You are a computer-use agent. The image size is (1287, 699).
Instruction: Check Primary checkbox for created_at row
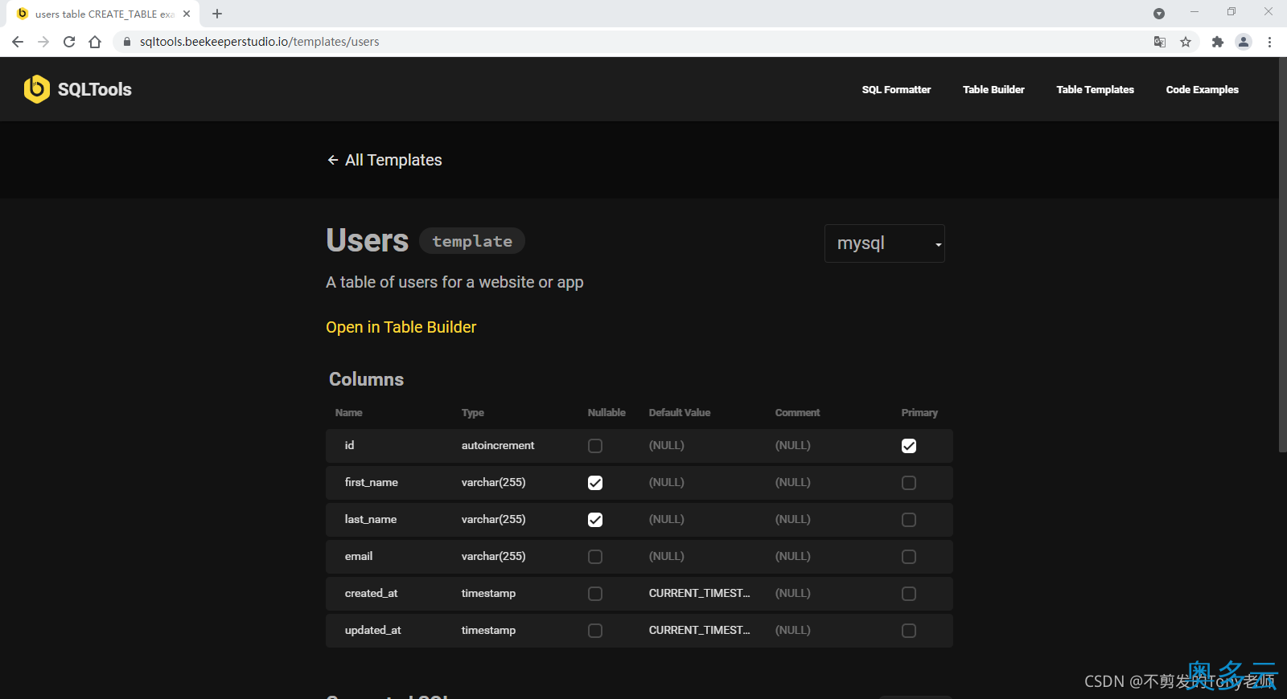[x=909, y=594]
